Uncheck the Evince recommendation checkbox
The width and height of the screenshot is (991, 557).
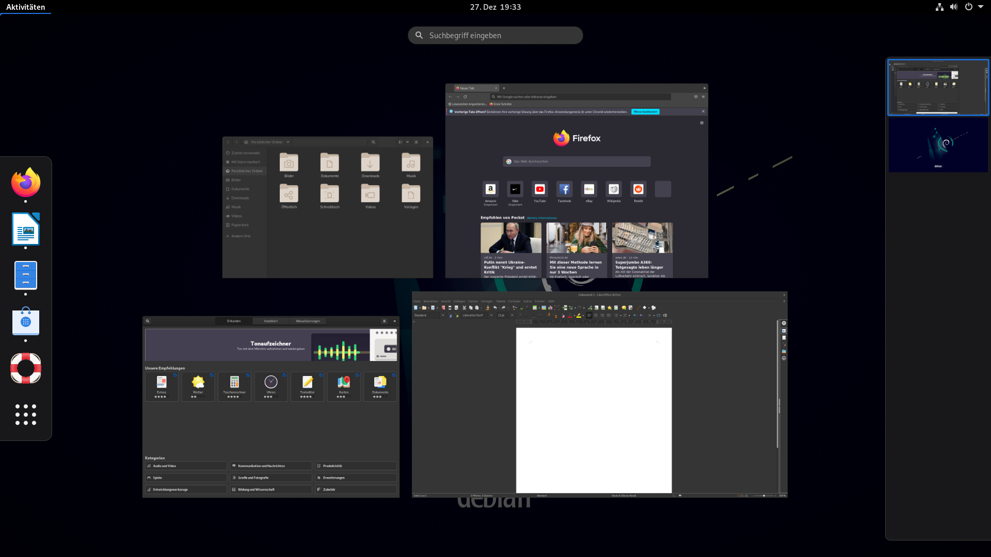[175, 375]
